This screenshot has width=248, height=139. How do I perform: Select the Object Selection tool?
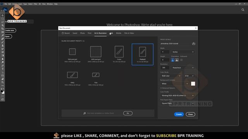tap(3, 25)
